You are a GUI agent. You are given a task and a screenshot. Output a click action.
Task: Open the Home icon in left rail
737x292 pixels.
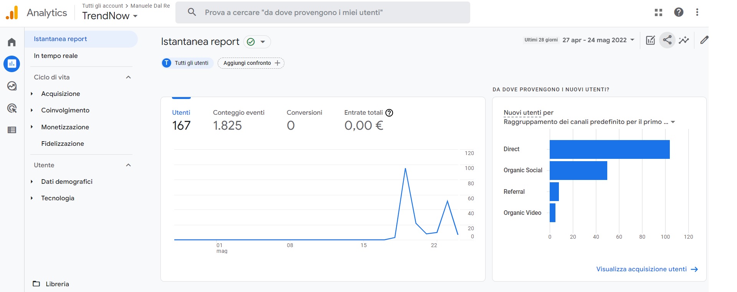12,42
